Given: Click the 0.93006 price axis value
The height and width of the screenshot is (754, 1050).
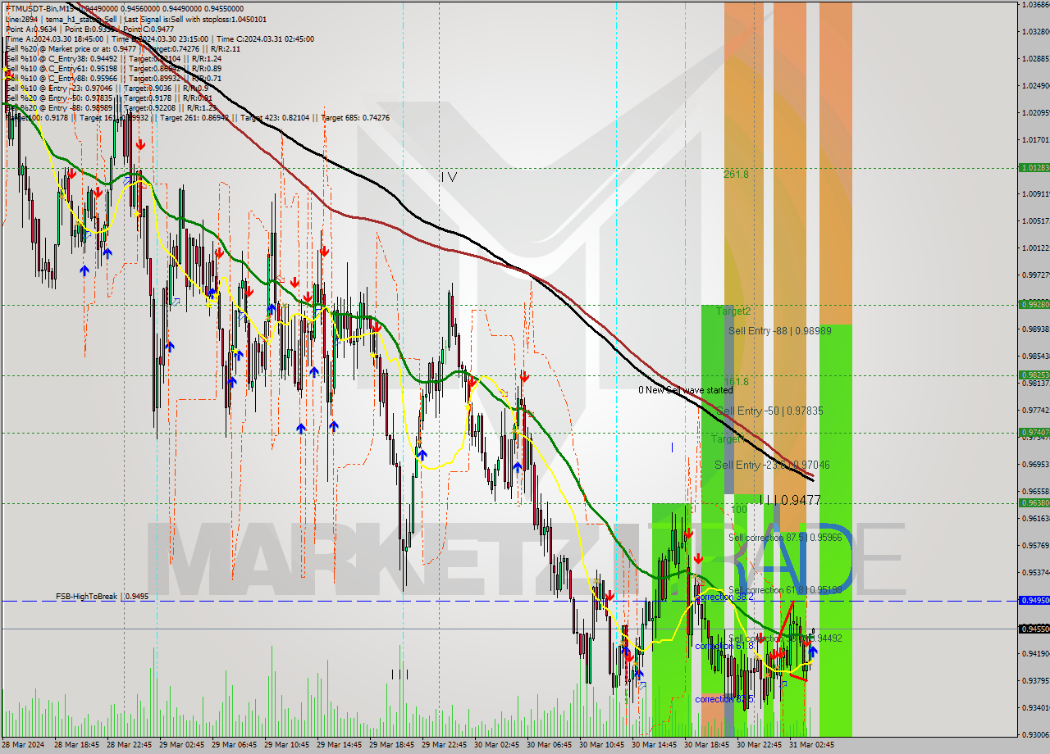Looking at the screenshot, I should [1036, 734].
